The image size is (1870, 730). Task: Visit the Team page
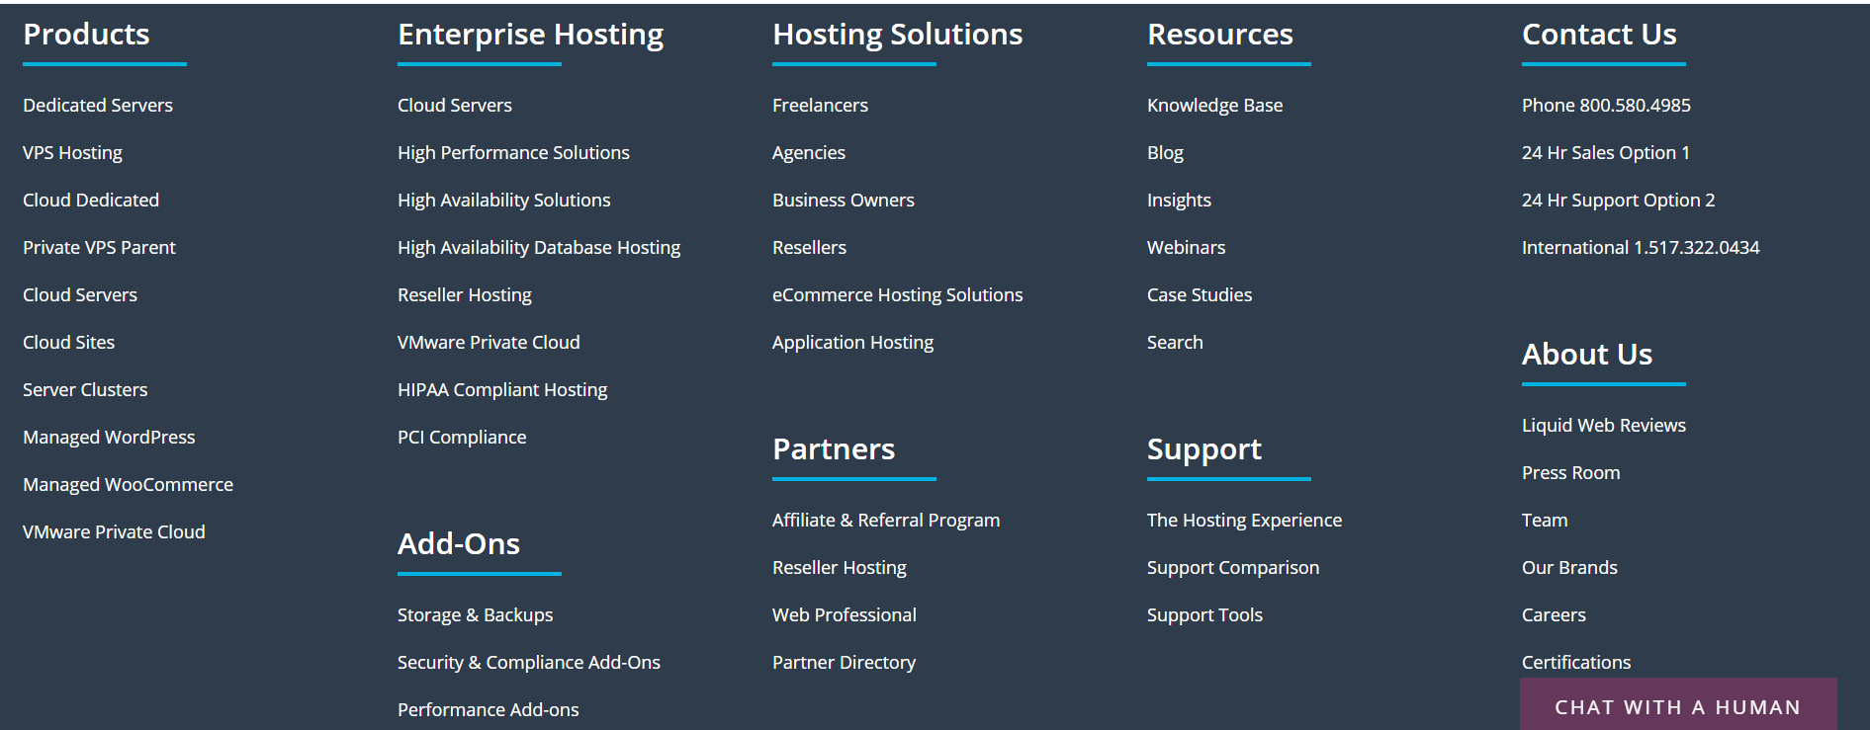click(1545, 520)
